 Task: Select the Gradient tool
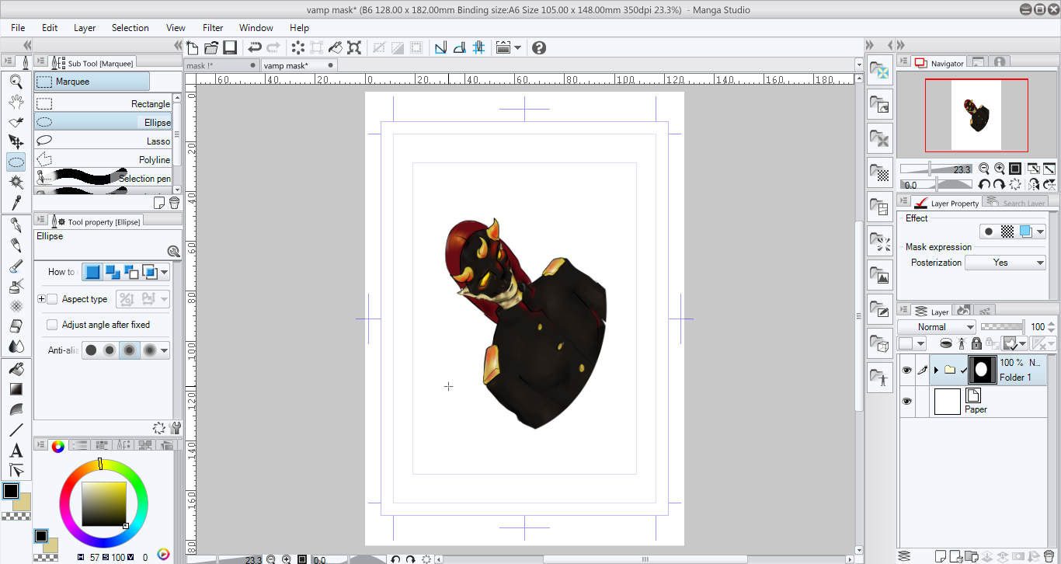coord(16,389)
